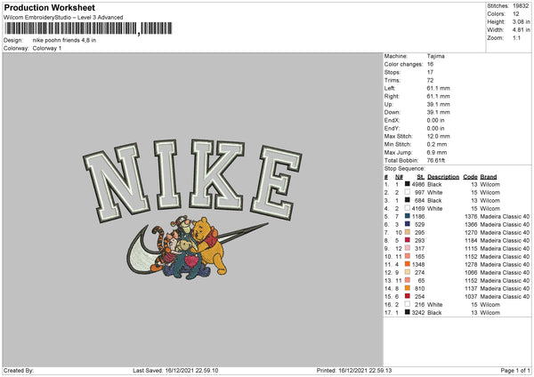Click the black swatch beside 3242 stitches
Image resolution: width=534 pixels, height=377 pixels.
pyautogui.click(x=407, y=312)
